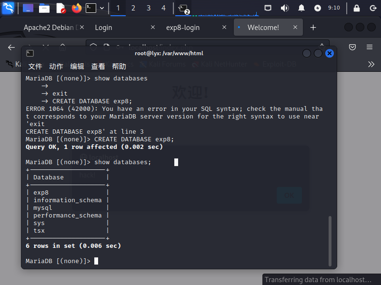Viewport: 381px width, 285px height.
Task: Minimize the terminal window
Action: (307, 53)
